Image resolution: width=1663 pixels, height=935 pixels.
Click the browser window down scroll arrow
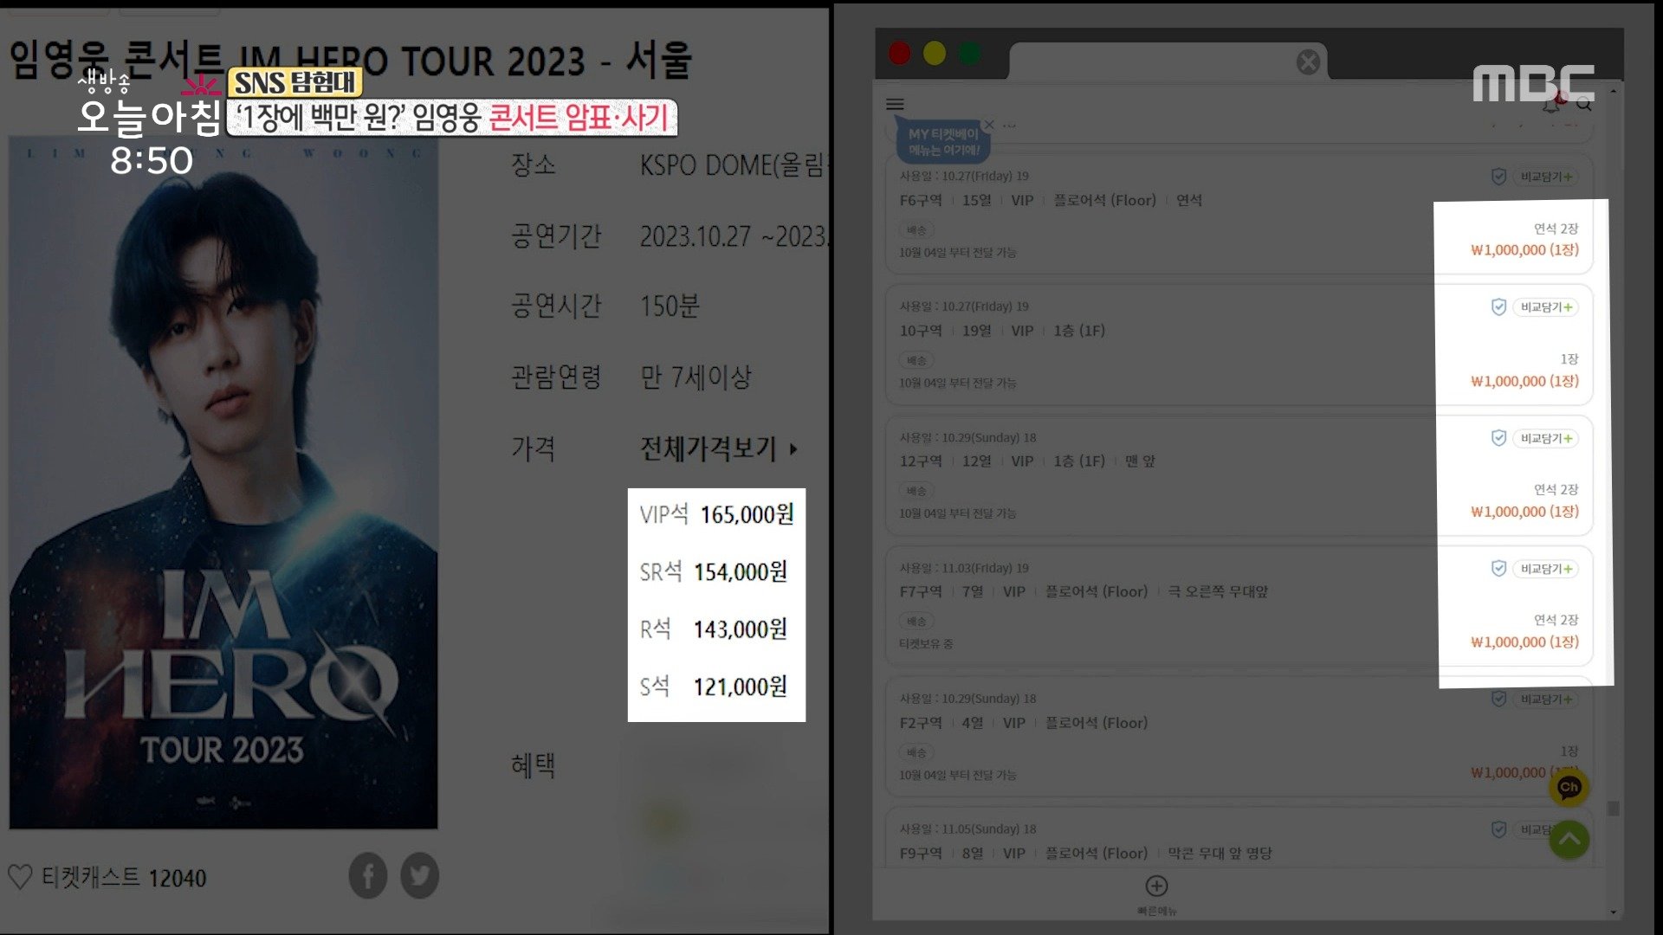pyautogui.click(x=1613, y=912)
